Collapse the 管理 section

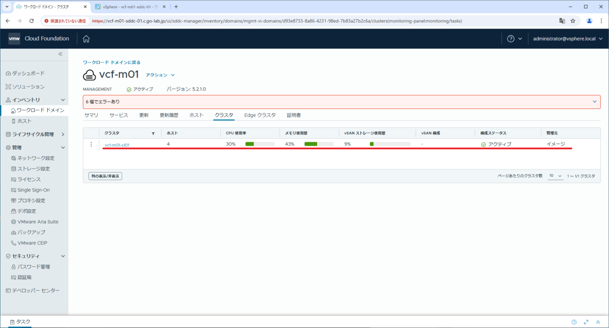(63, 148)
